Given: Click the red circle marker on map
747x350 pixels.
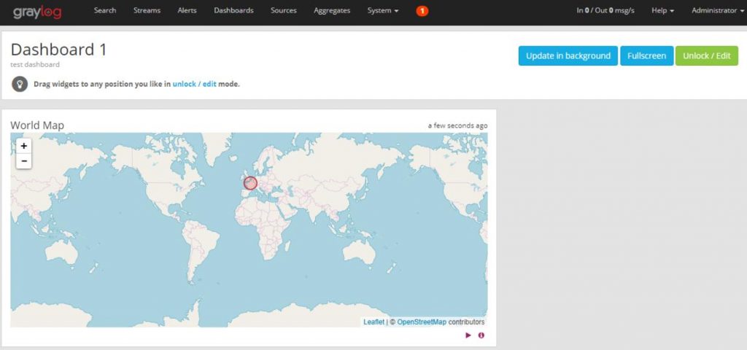Looking at the screenshot, I should pyautogui.click(x=250, y=183).
